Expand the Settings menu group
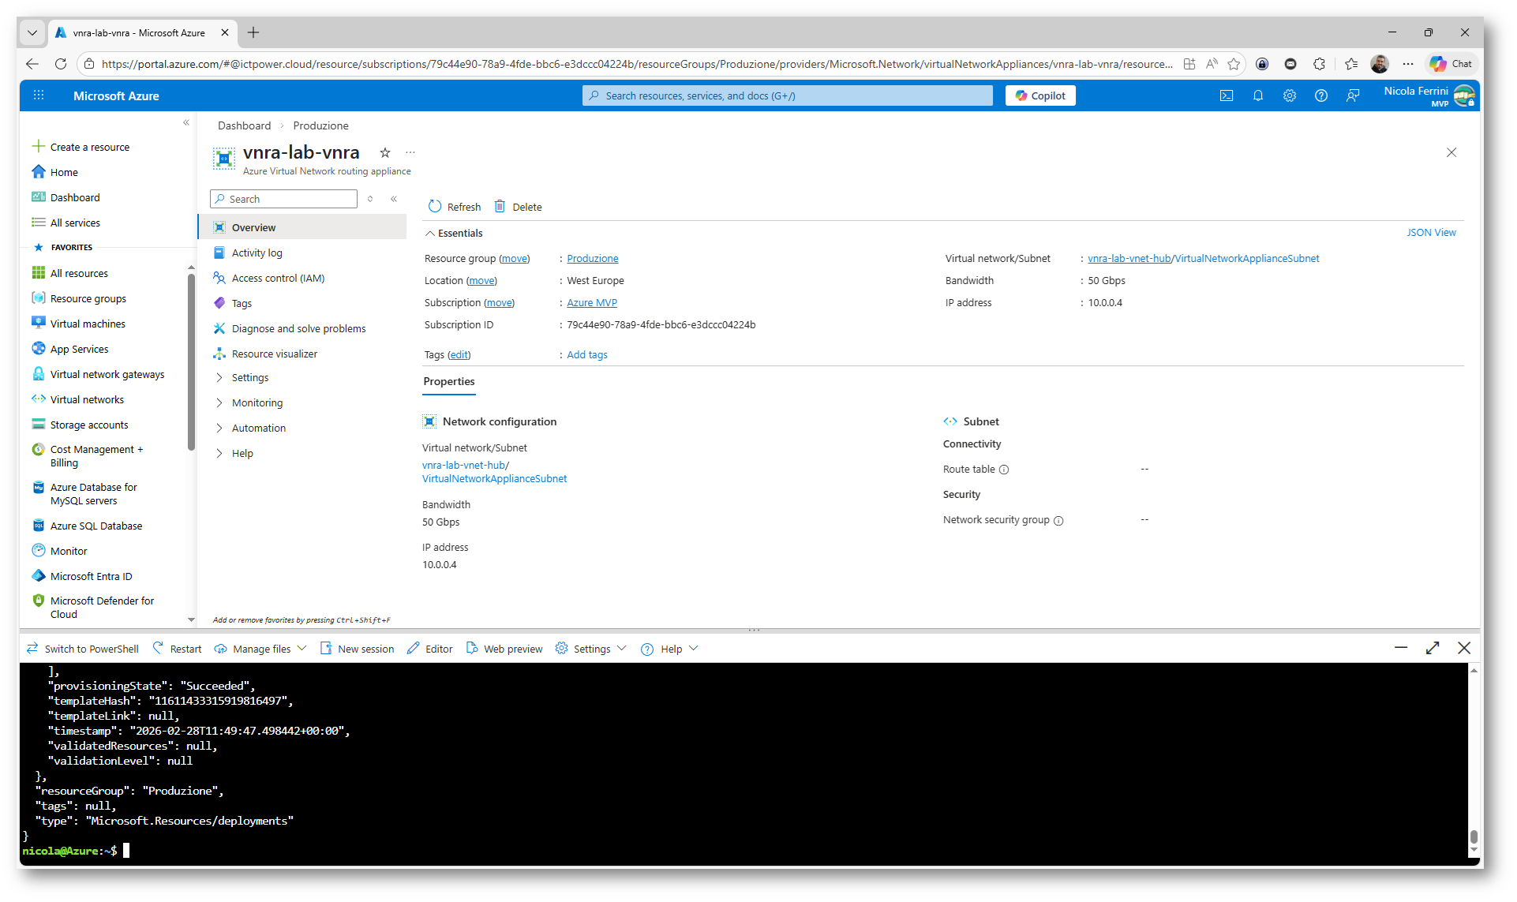The width and height of the screenshot is (1517, 902). (250, 378)
